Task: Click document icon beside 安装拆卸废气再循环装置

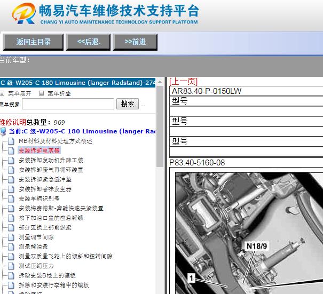Action: (x=11, y=170)
